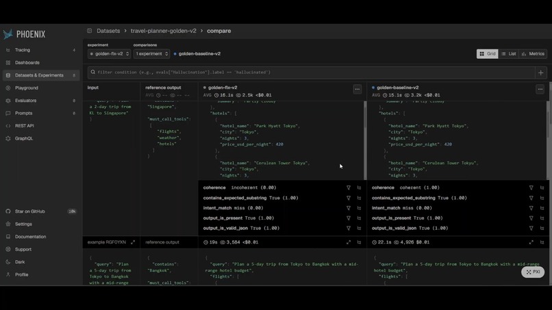View trace for intent_match in golden-fix-v2
The width and height of the screenshot is (552, 310).
pyautogui.click(x=359, y=208)
